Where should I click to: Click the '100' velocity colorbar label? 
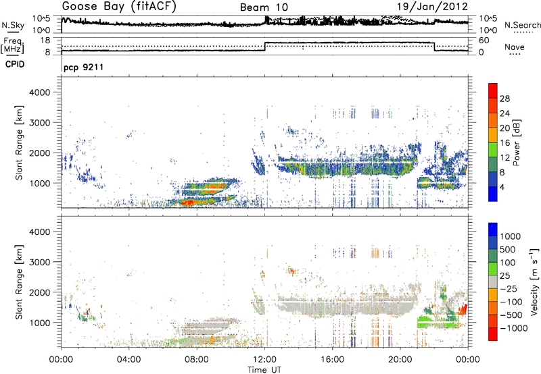[508, 263]
